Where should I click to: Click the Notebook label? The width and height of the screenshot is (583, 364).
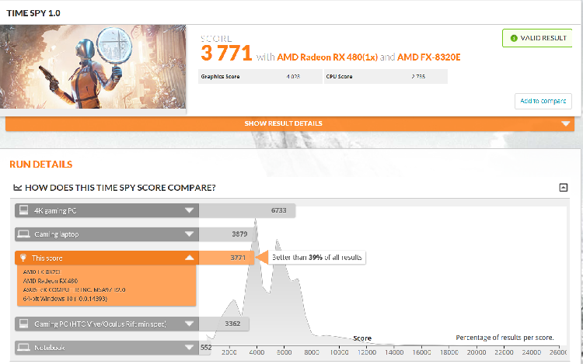[50, 348]
